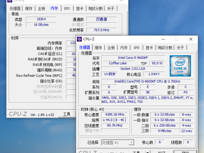This screenshot has width=204, height=153.
Task: Click the core voltage 1.044 V
Action: pyautogui.click(x=154, y=74)
